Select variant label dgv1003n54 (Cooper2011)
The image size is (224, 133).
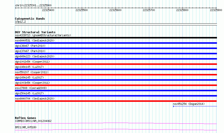32,83
